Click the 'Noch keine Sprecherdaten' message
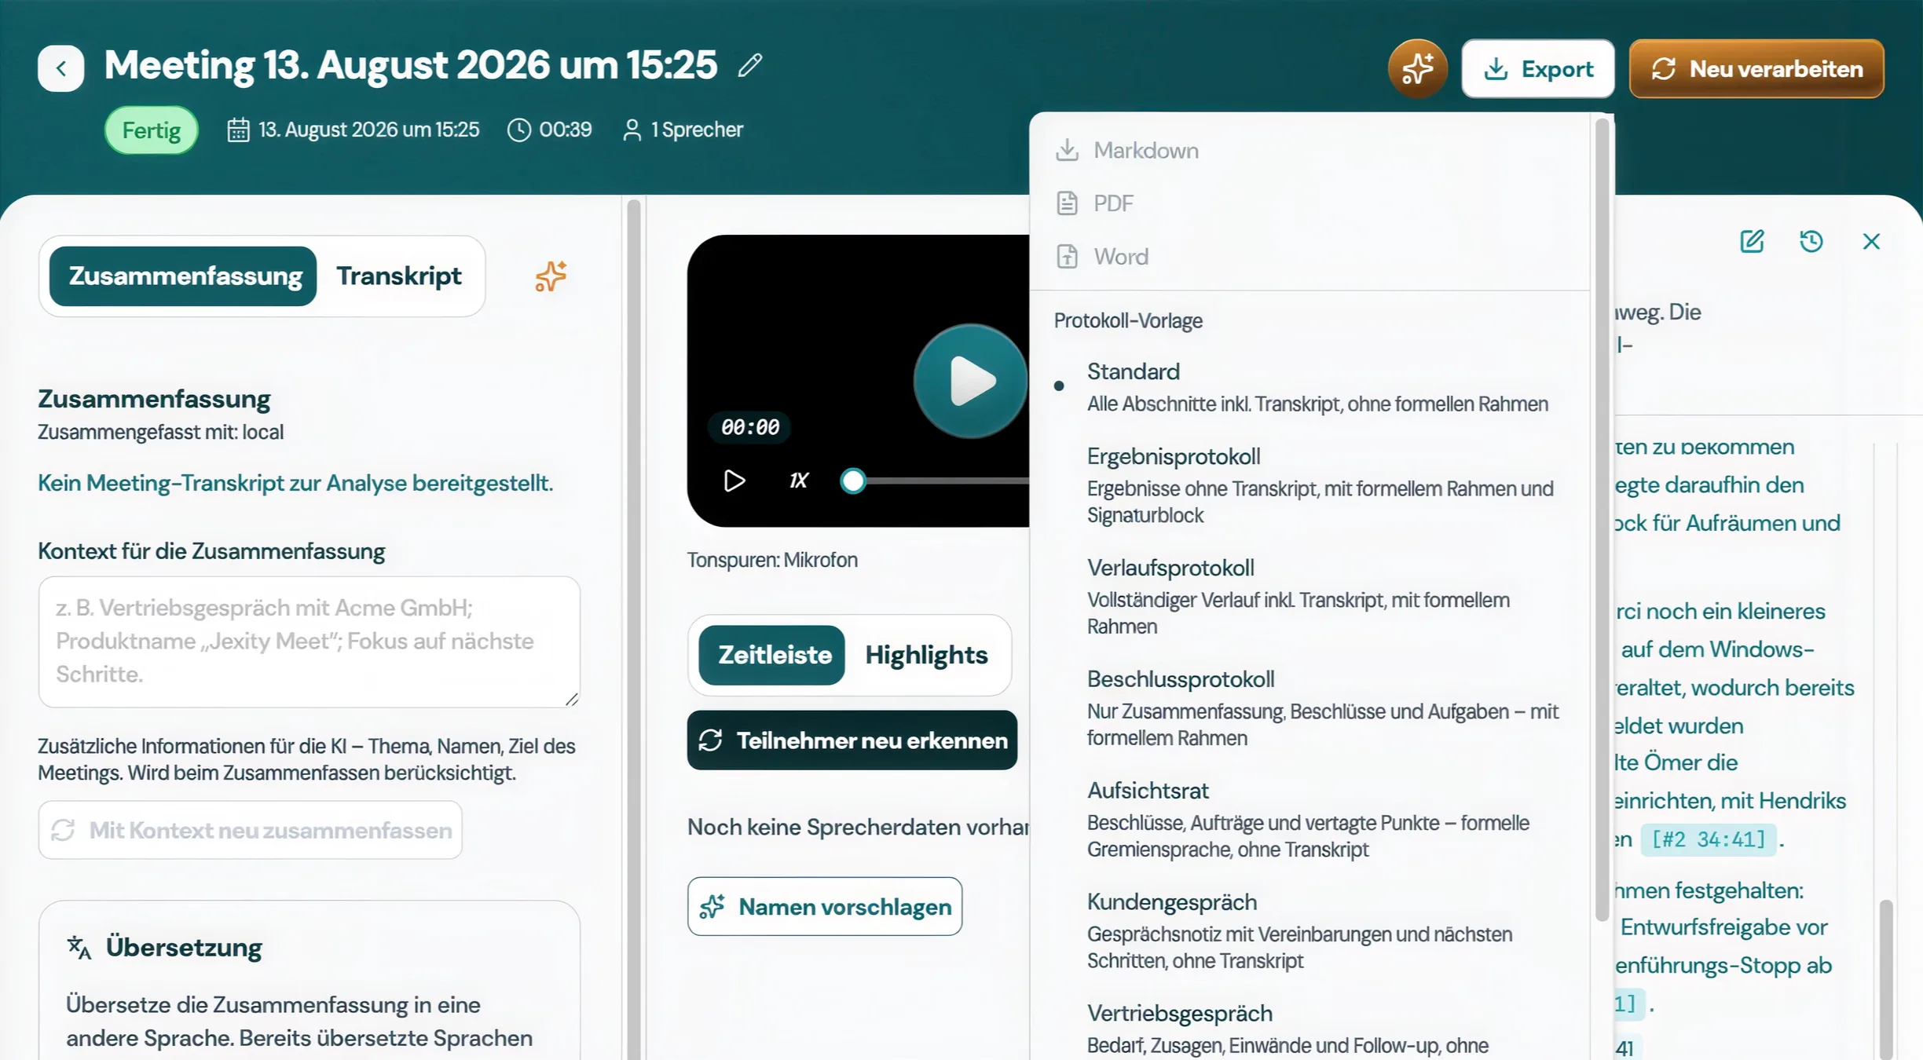The height and width of the screenshot is (1060, 1923). [858, 827]
